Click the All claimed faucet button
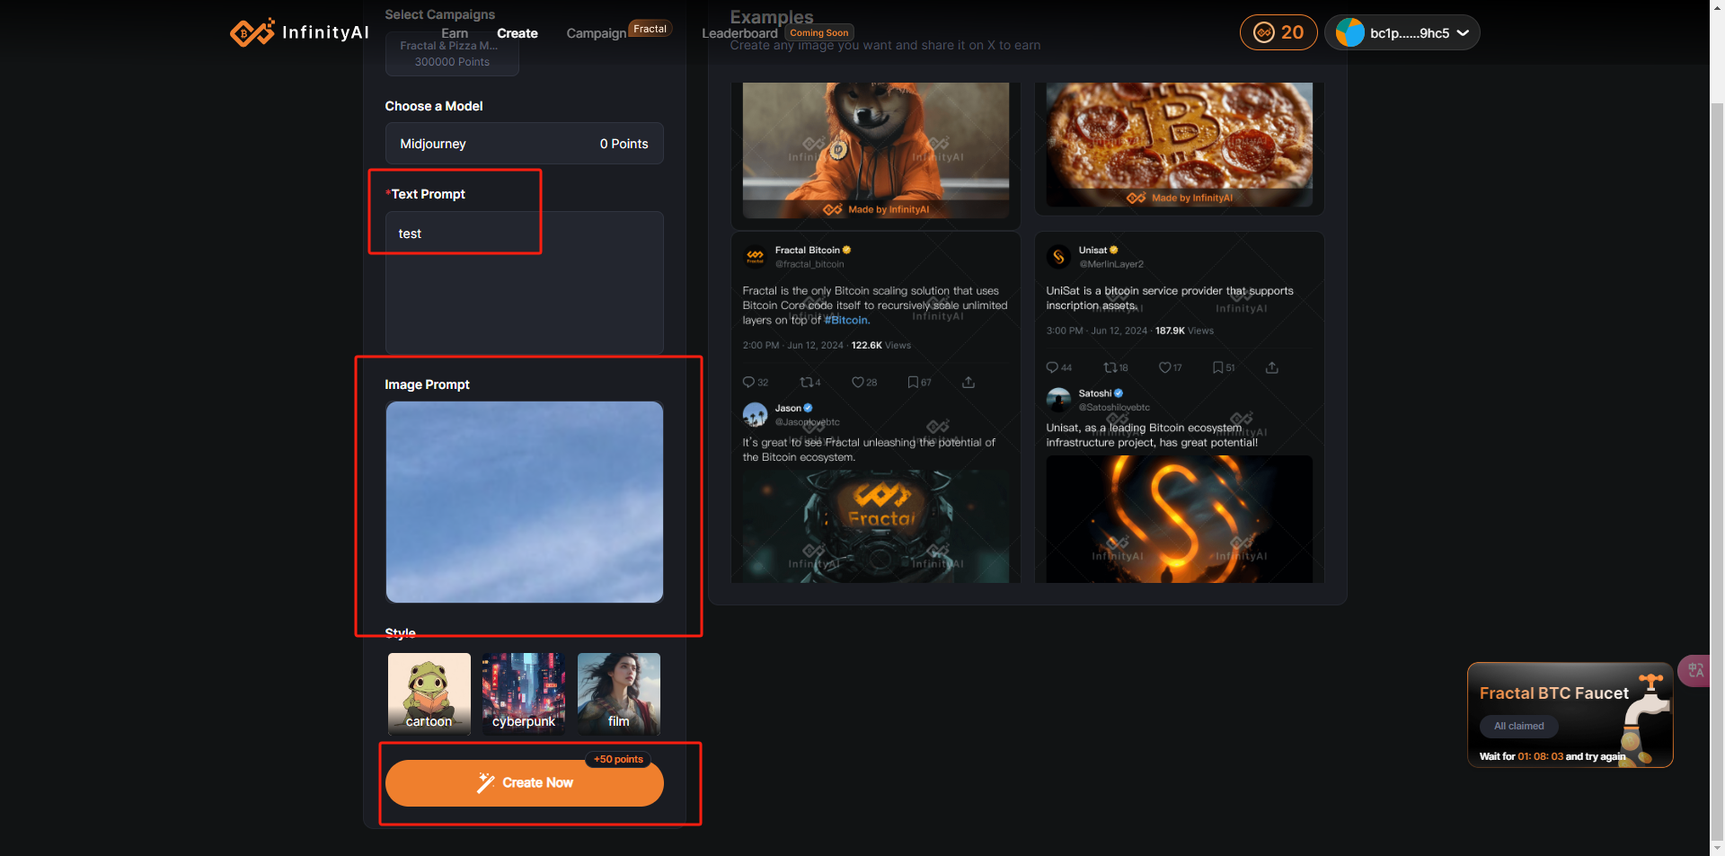This screenshot has height=856, width=1725. pos(1518,726)
